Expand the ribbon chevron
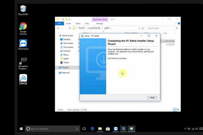The image size is (203, 135). click(x=176, y=23)
